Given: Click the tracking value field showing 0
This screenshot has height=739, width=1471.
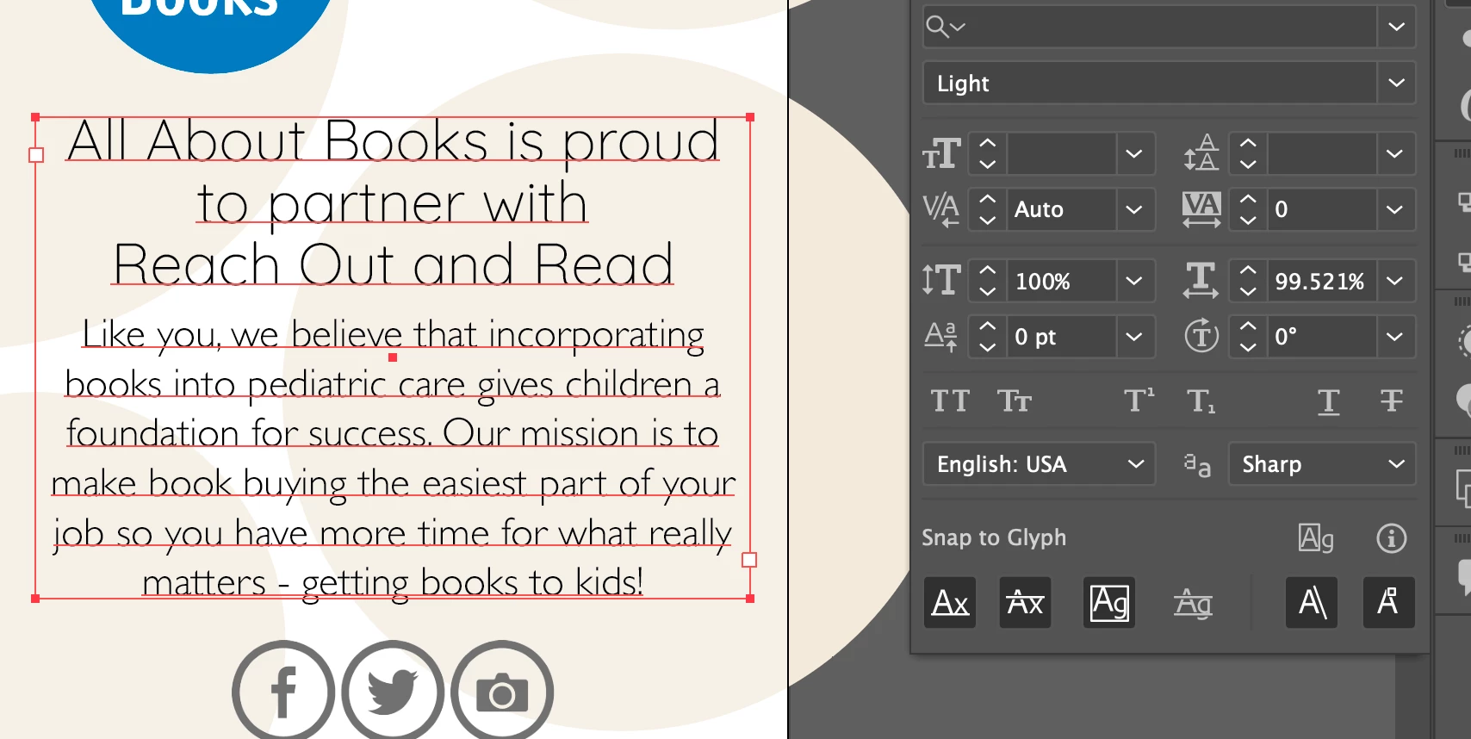Looking at the screenshot, I should (1322, 209).
